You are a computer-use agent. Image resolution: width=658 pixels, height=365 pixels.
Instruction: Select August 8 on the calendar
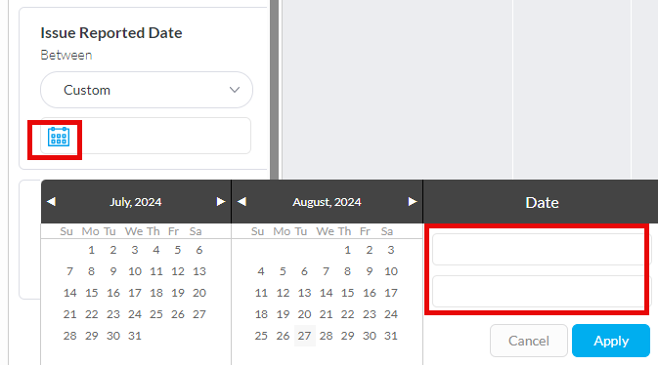pos(347,271)
